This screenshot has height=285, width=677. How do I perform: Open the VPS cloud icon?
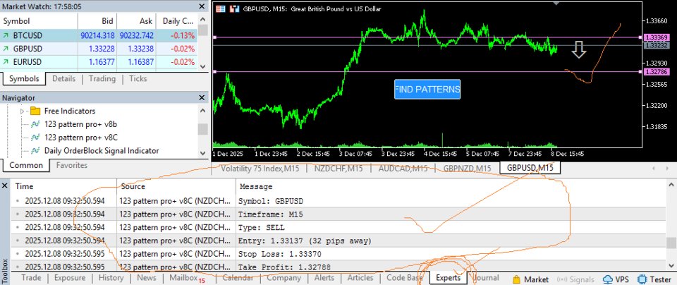[608, 279]
